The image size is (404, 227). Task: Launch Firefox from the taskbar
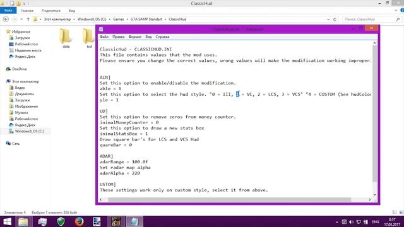tap(80, 221)
